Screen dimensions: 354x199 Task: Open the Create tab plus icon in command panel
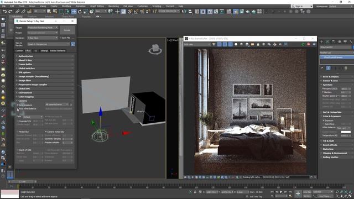pos(322,41)
